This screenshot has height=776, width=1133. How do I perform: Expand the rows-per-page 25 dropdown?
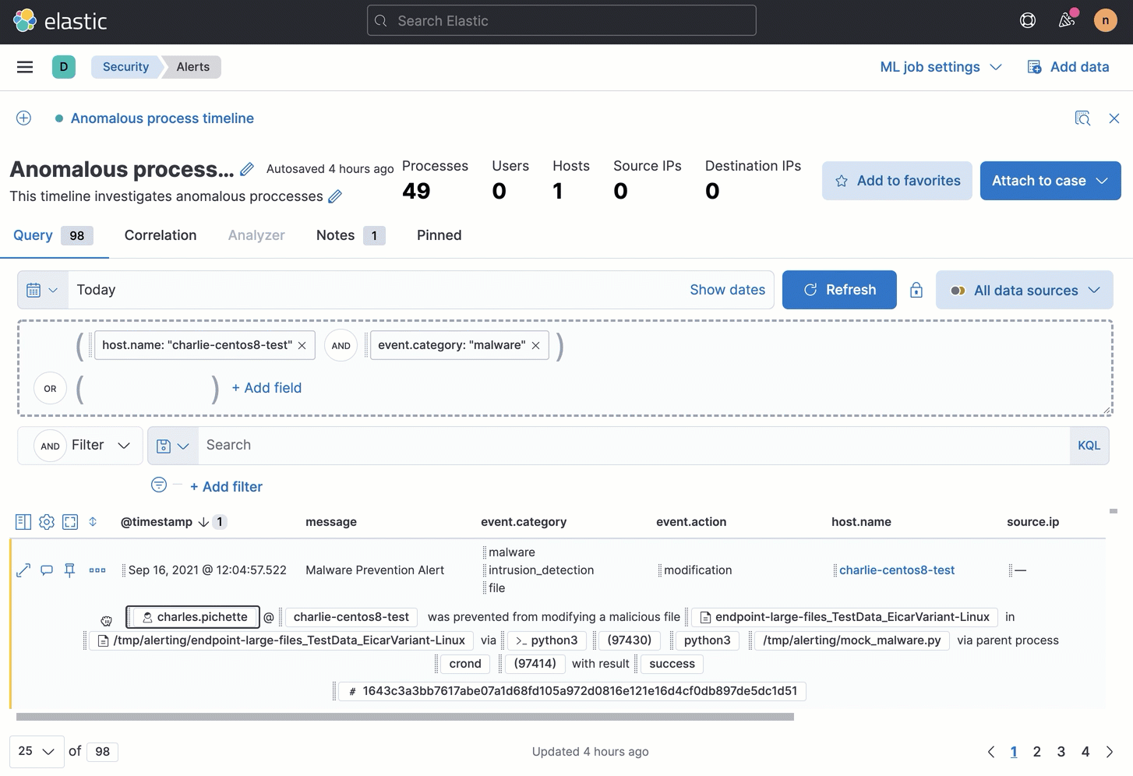point(34,751)
